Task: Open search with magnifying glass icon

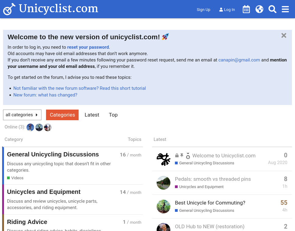Action: [272, 9]
